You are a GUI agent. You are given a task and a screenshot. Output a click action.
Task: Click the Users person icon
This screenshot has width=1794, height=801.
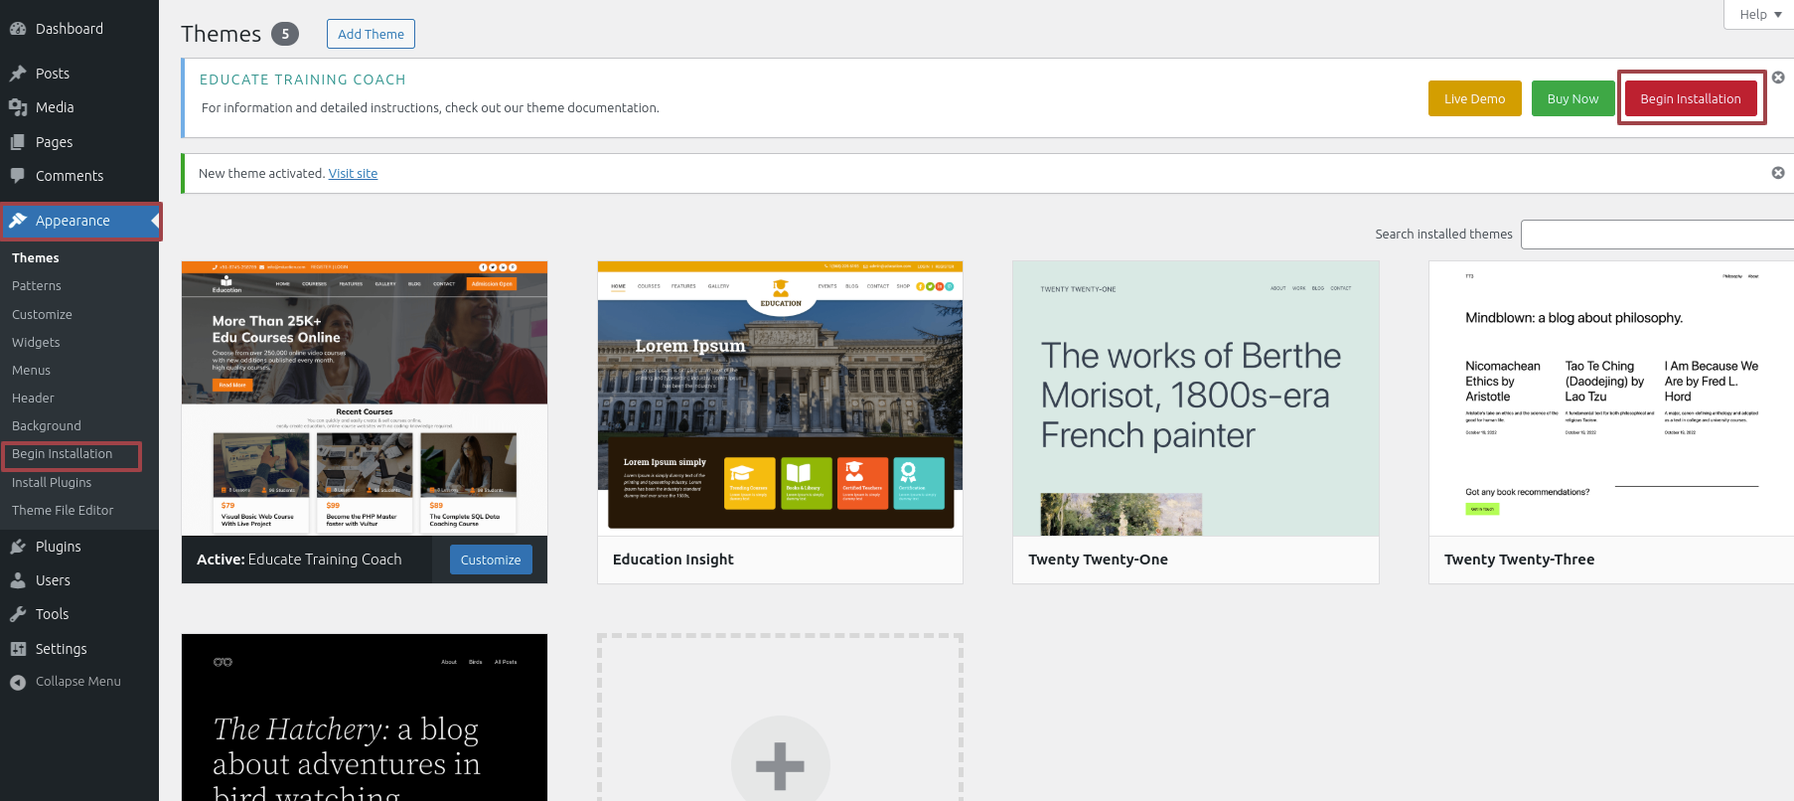coord(18,580)
